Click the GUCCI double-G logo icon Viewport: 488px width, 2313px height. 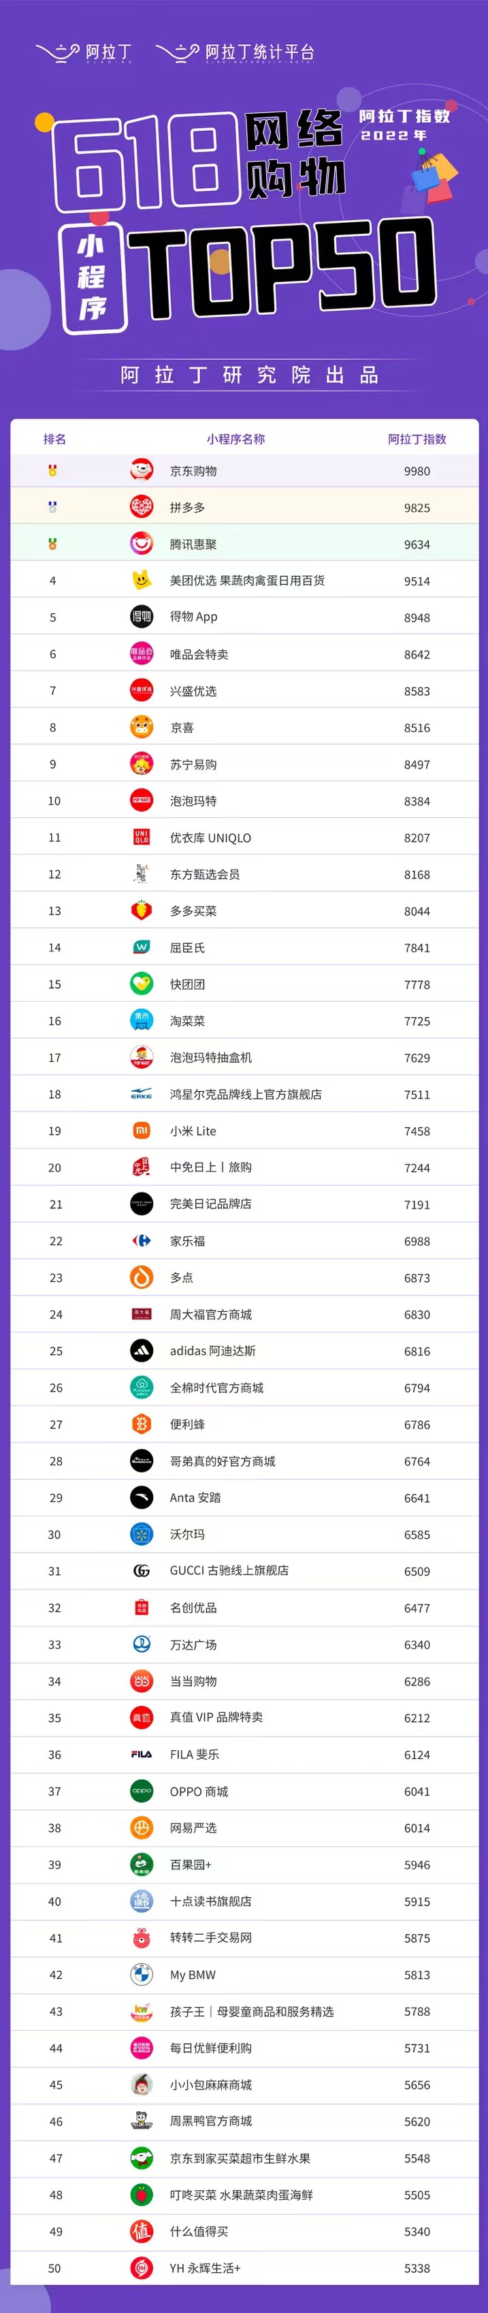click(x=142, y=1570)
